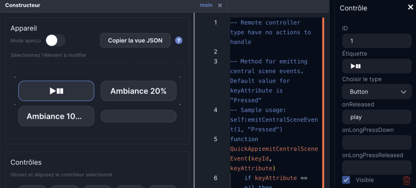
Task: Toggle the Mode aperçu switch
Action: tap(55, 41)
